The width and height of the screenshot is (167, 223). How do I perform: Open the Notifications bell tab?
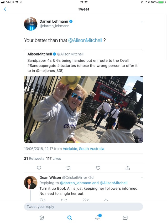(97, 217)
